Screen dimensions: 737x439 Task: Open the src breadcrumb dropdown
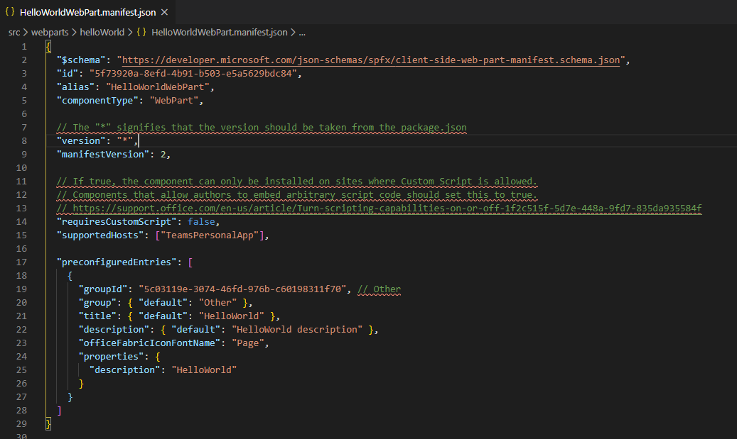(x=14, y=32)
